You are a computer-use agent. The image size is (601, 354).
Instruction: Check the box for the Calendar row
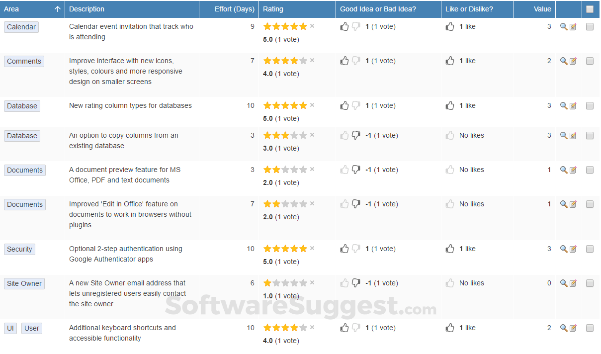(x=590, y=27)
